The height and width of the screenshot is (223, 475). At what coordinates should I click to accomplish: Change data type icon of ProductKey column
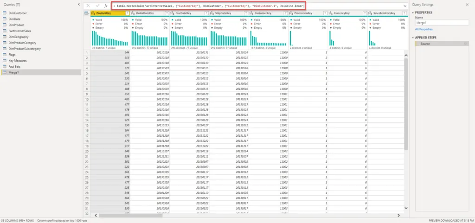click(x=93, y=13)
